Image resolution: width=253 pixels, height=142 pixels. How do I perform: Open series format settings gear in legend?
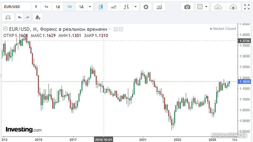(121, 29)
